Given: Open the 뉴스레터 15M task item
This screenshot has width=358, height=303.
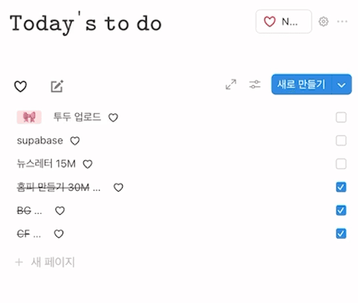Looking at the screenshot, I should click(x=47, y=164).
